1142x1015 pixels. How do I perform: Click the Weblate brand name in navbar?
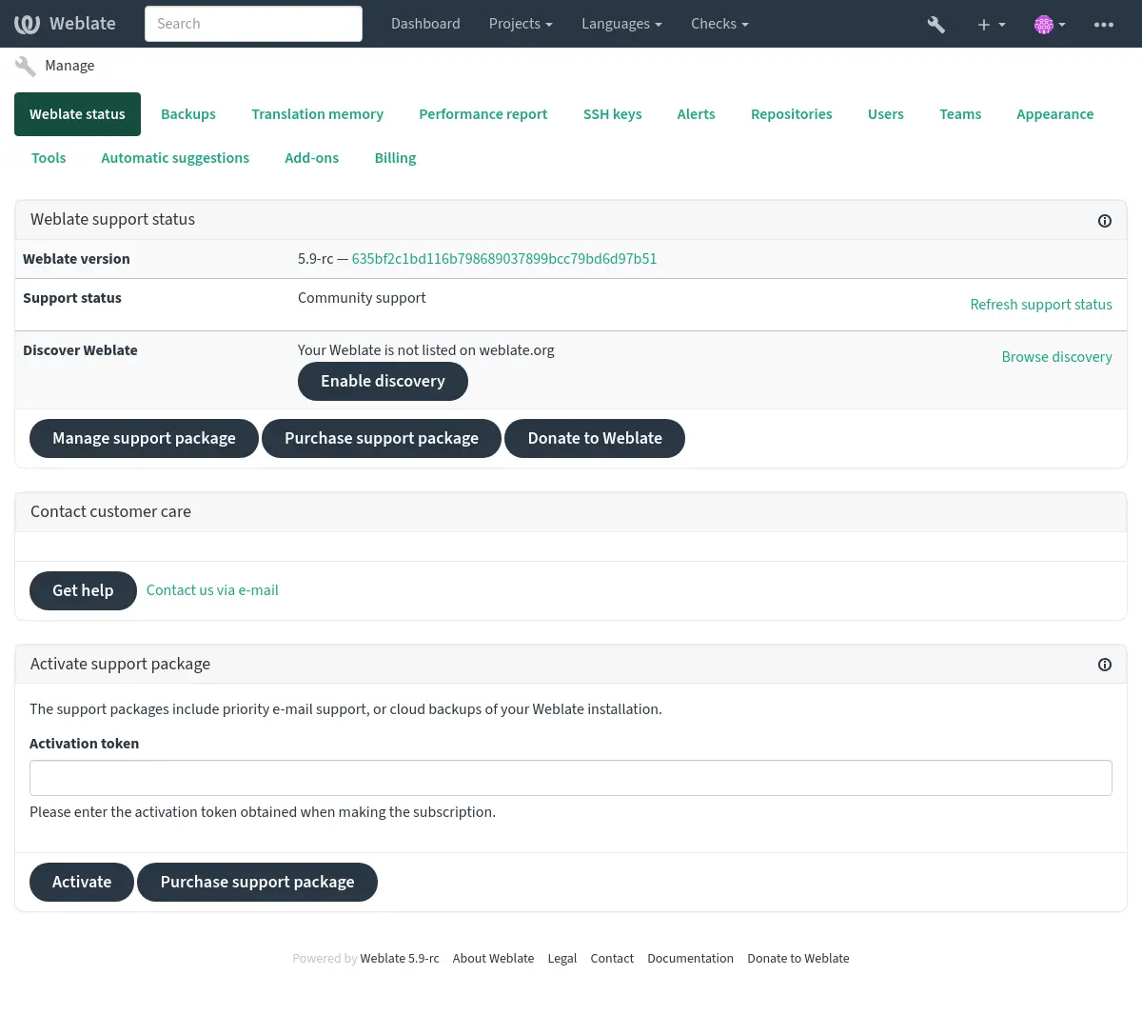coord(83,24)
